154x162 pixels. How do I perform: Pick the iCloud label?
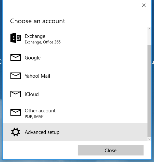(32, 94)
